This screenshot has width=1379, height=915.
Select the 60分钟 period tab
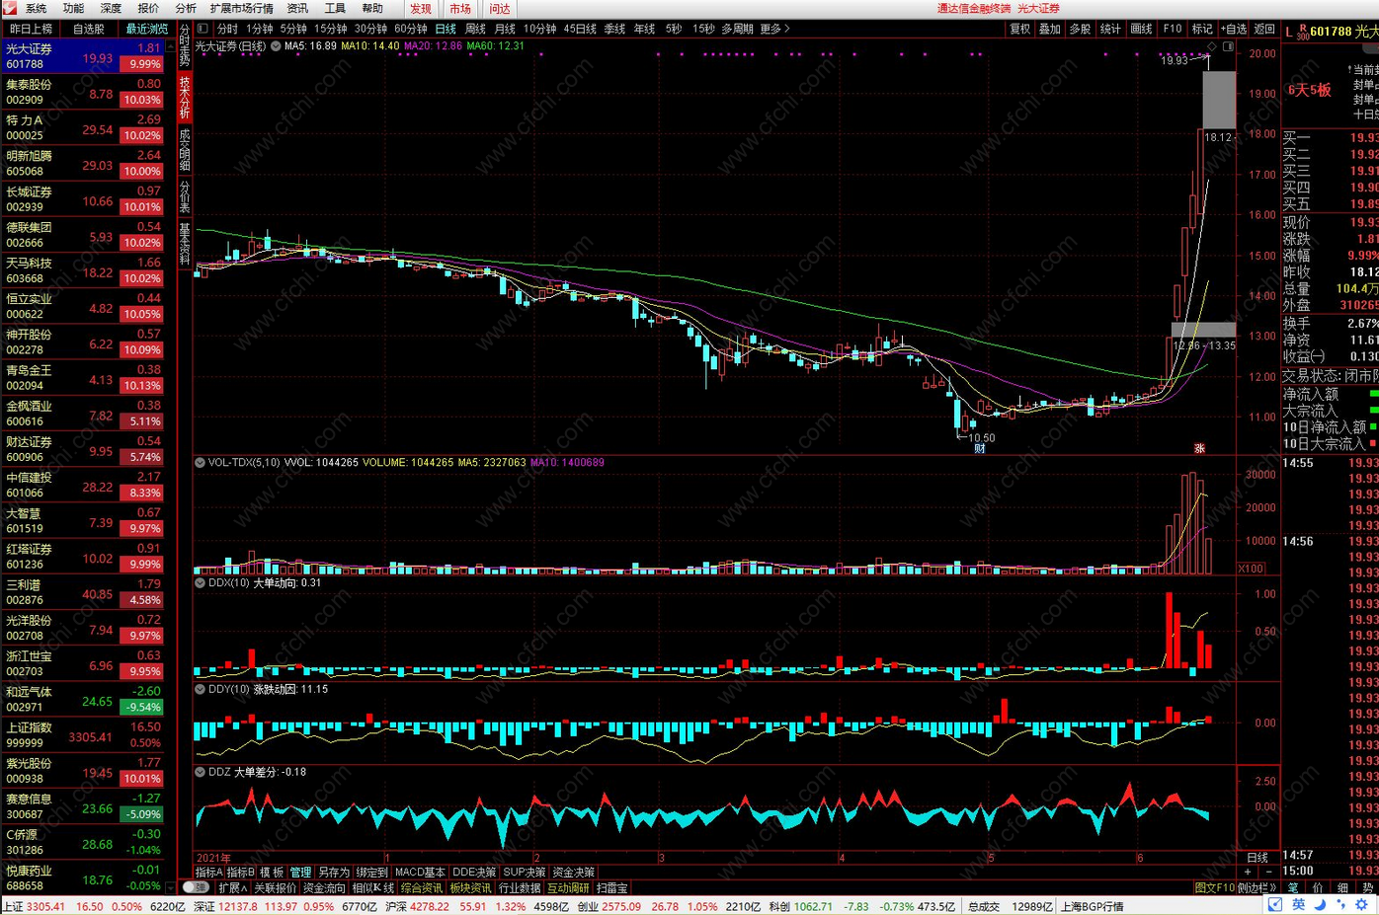(410, 29)
